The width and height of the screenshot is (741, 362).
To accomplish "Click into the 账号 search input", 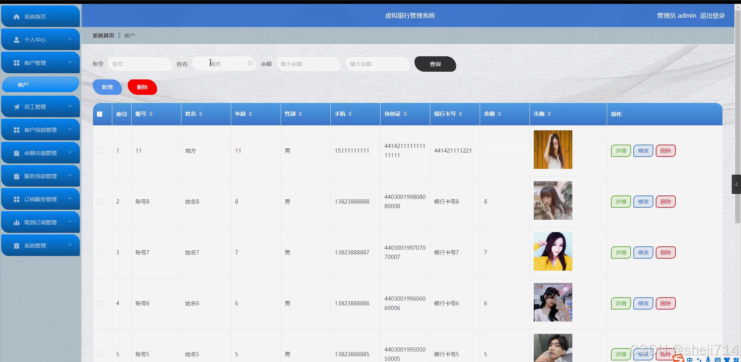I will (140, 64).
